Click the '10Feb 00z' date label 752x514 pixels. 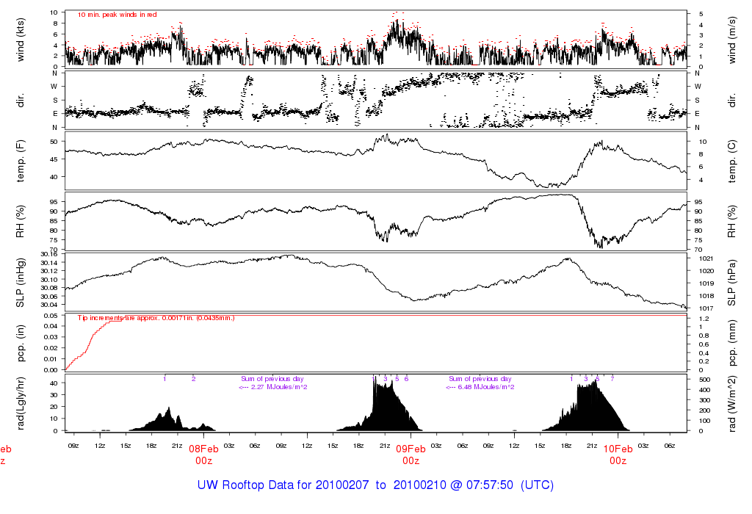(618, 455)
